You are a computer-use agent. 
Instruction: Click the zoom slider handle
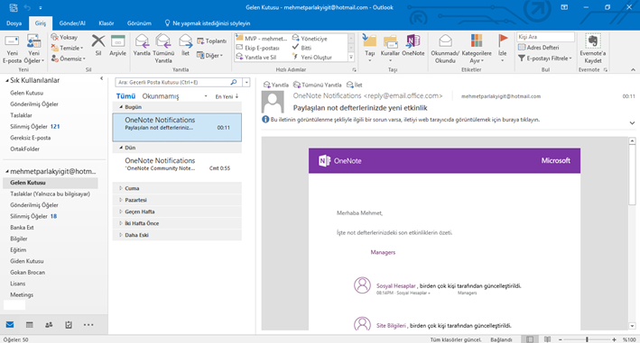pyautogui.click(x=587, y=339)
